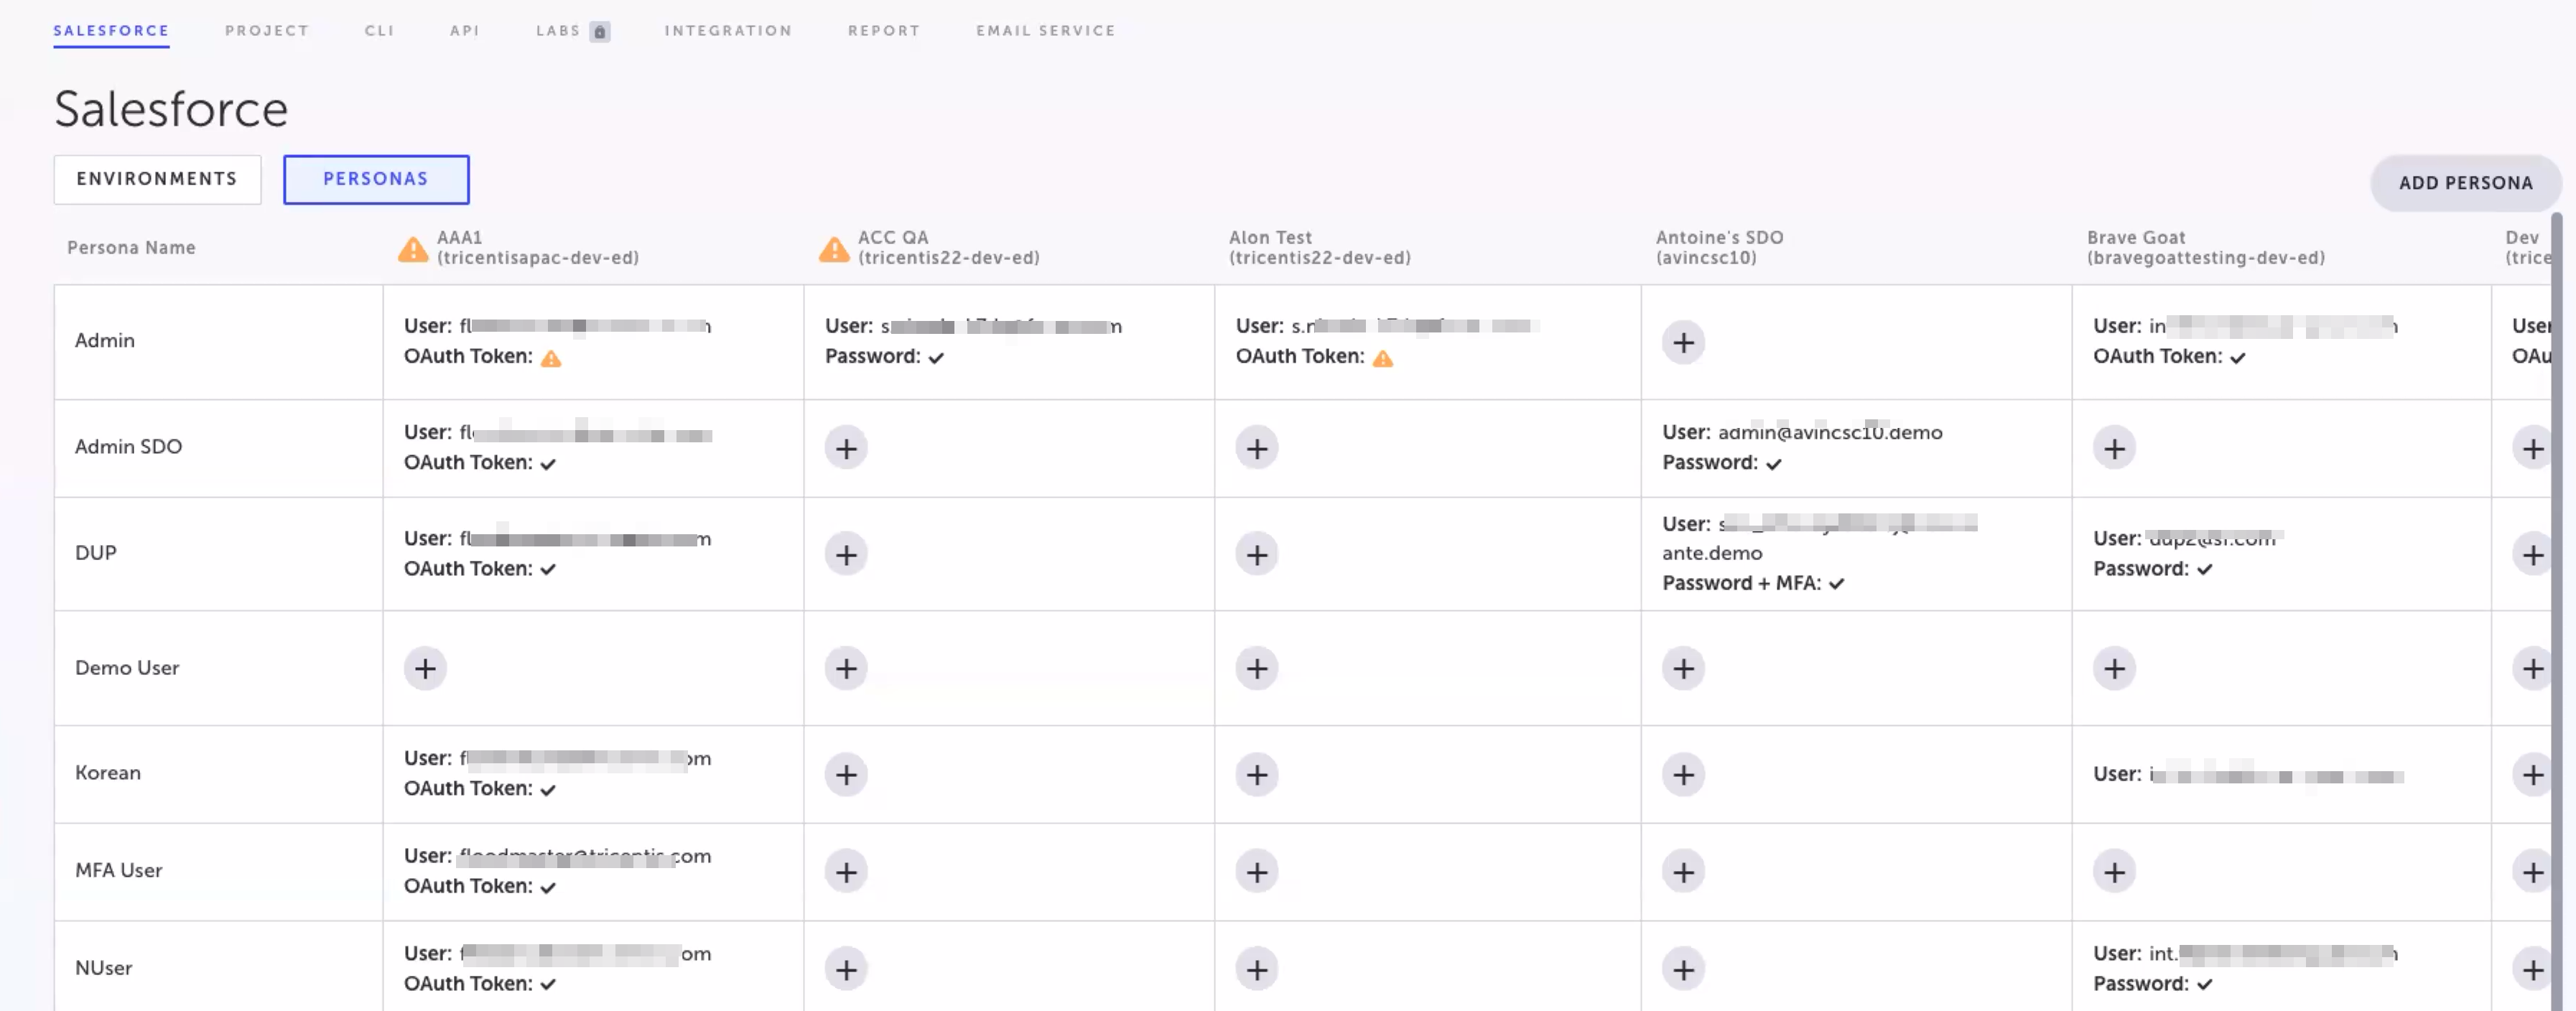2576x1011 pixels.
Task: Click the vertical scrollbar on the right
Action: tap(2557, 600)
